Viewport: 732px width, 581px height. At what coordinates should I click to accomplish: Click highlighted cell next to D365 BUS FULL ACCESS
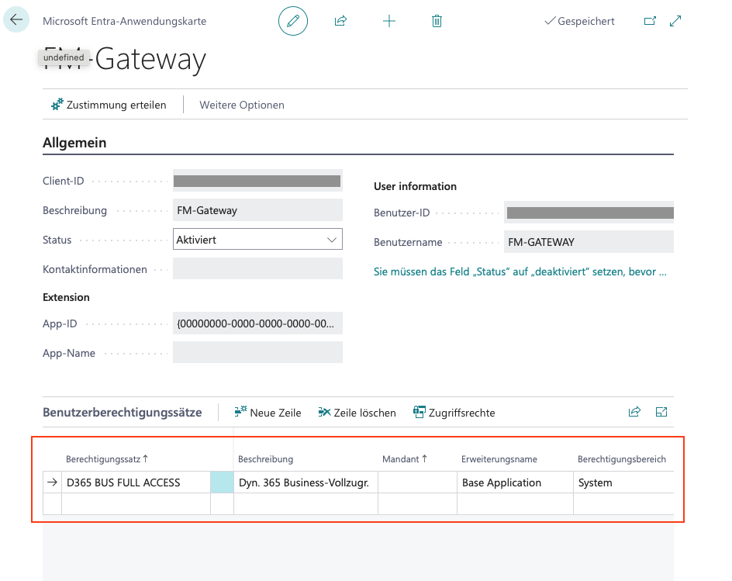coord(223,482)
